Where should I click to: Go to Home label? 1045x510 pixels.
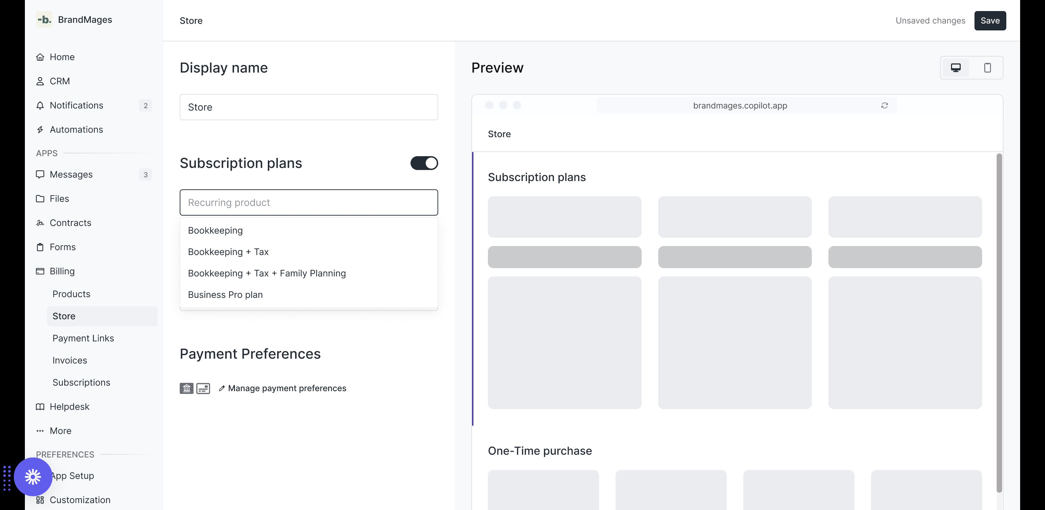coord(62,57)
